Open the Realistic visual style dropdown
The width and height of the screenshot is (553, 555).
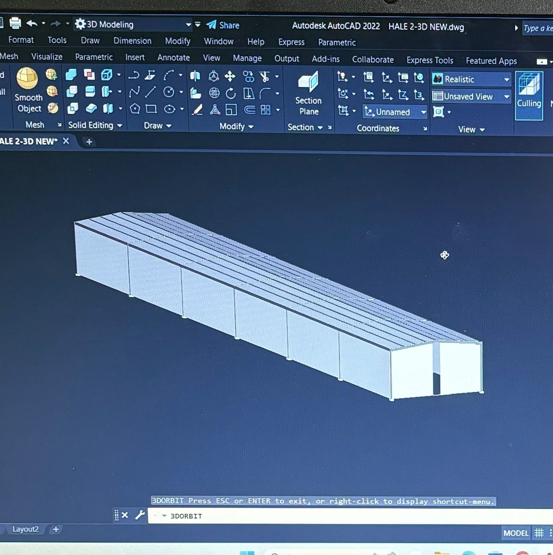pos(471,79)
